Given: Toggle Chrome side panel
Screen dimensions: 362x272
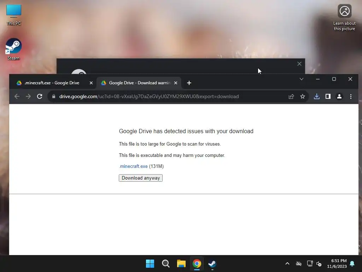Looking at the screenshot, I should pyautogui.click(x=328, y=96).
